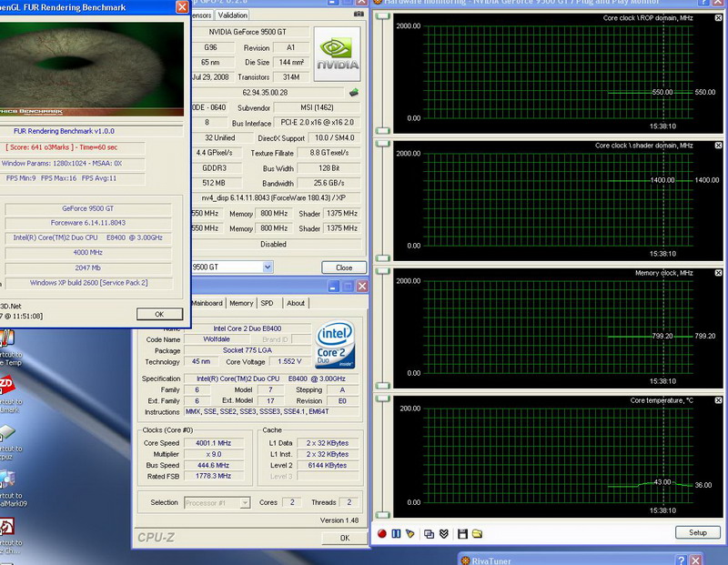Image resolution: width=728 pixels, height=565 pixels.
Task: Click the Level 2 cache 6144 KBytes value
Action: coord(328,465)
